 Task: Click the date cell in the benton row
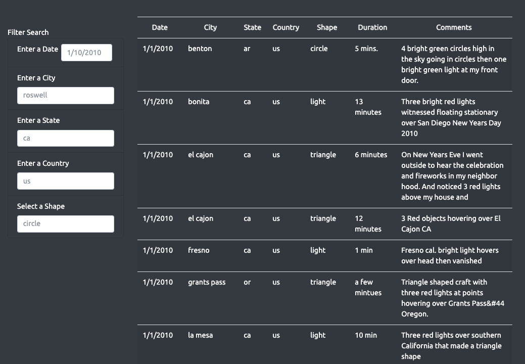coord(158,49)
